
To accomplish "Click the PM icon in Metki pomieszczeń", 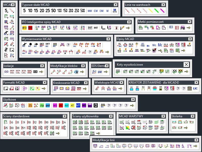I will (x=183, y=28).
